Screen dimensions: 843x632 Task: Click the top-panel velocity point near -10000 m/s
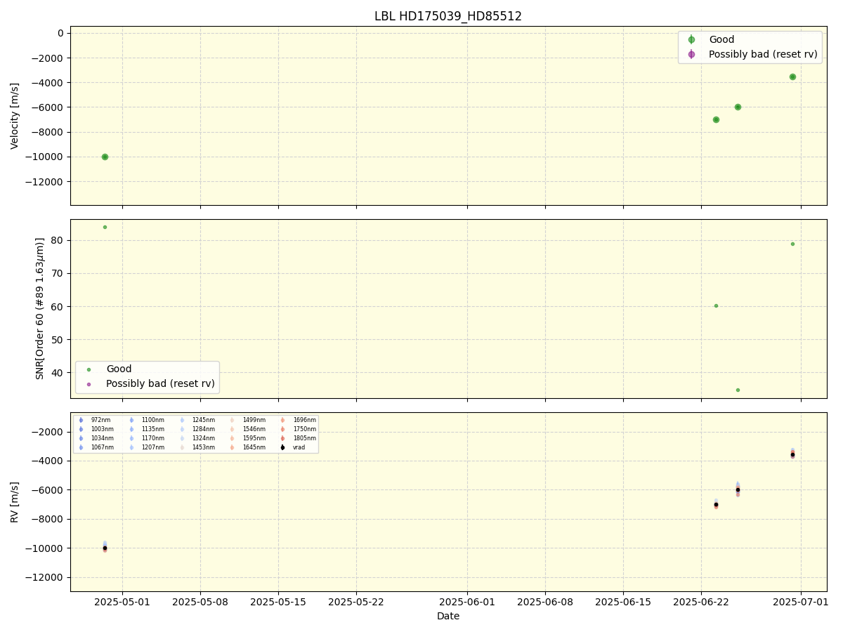point(105,157)
